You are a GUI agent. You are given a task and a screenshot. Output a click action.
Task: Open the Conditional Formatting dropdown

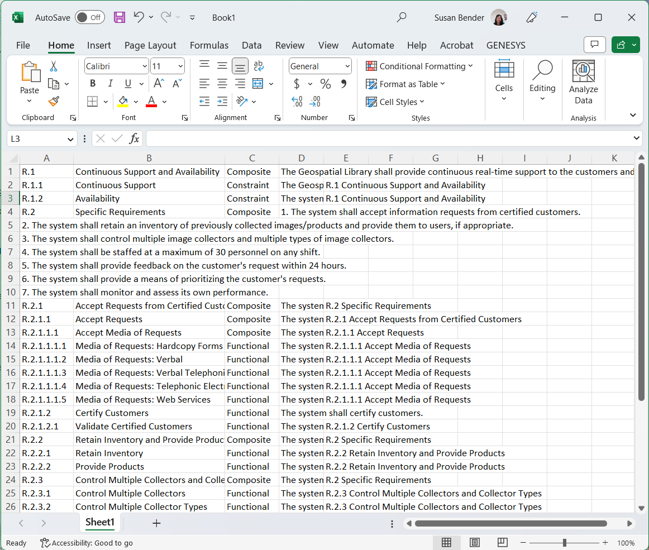[x=419, y=66]
